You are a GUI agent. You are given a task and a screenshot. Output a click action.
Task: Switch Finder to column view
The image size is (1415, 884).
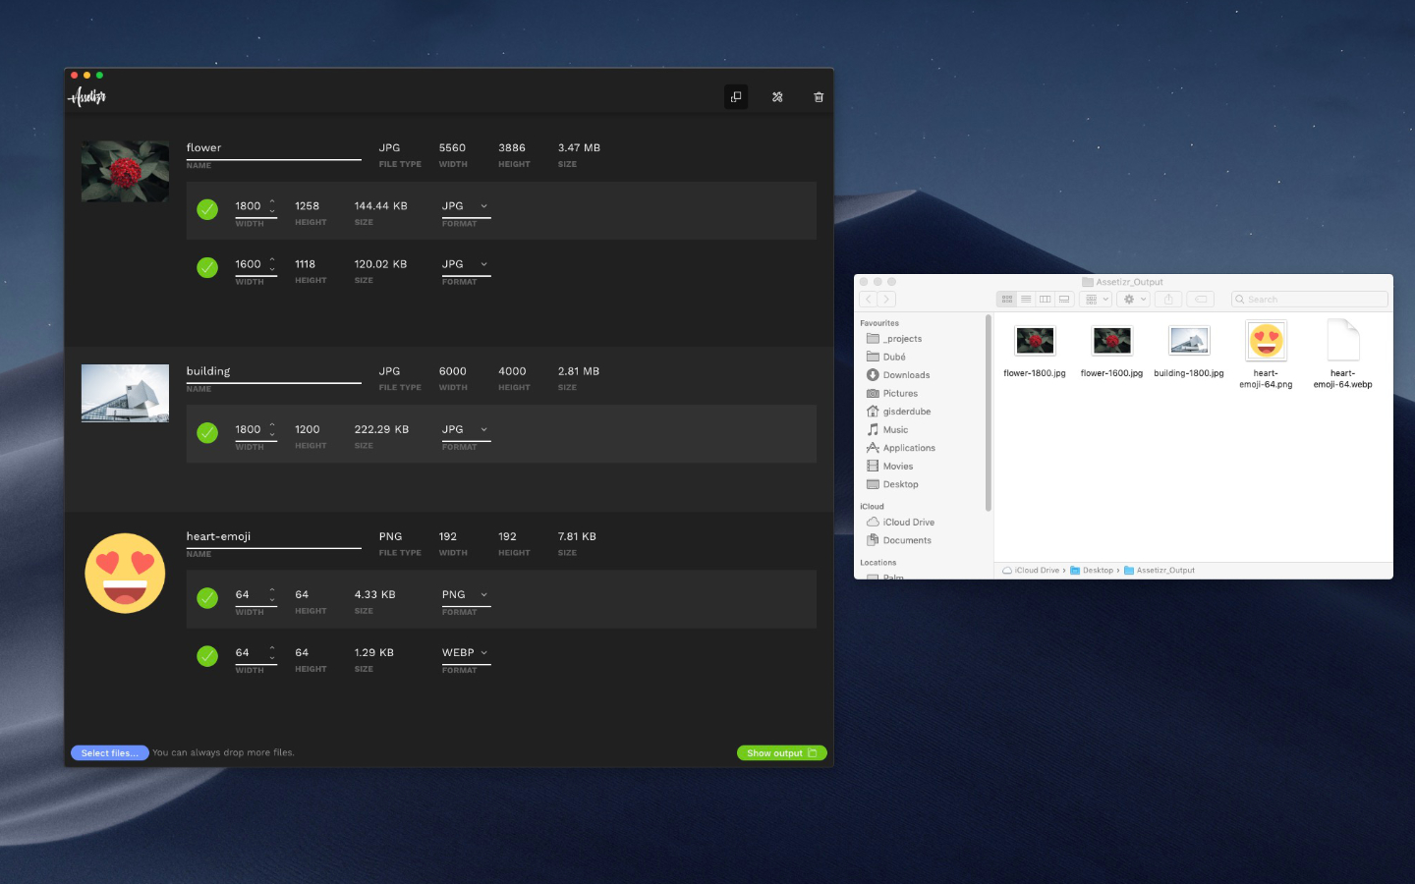(1045, 300)
